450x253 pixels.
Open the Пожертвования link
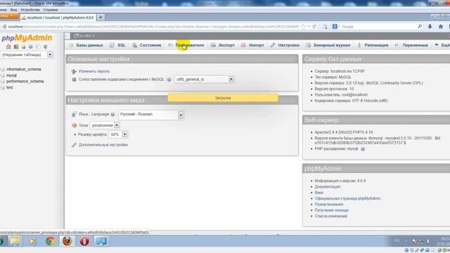click(329, 205)
